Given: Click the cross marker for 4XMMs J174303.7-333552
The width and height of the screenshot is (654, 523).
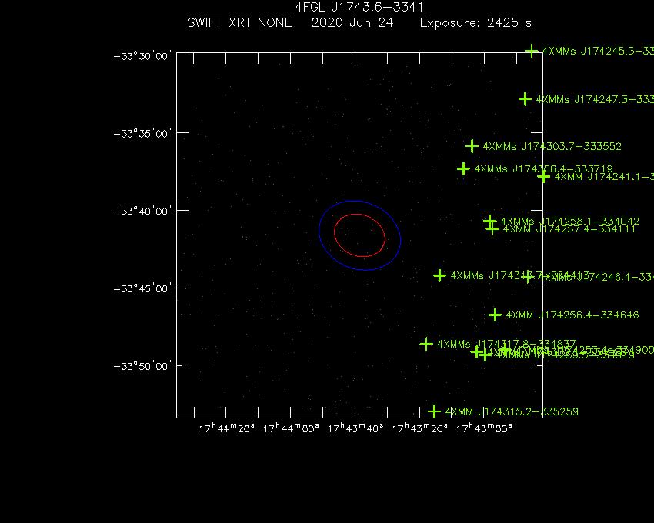Looking at the screenshot, I should 472,146.
